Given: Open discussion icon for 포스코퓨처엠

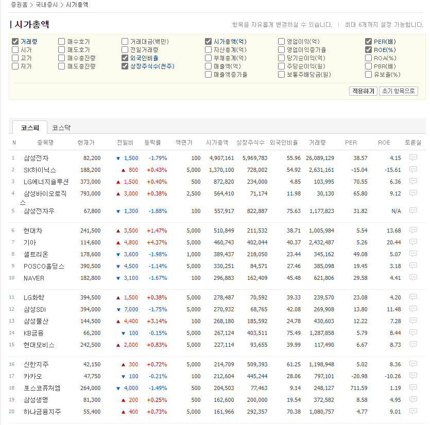Looking at the screenshot, I should click(x=413, y=387).
